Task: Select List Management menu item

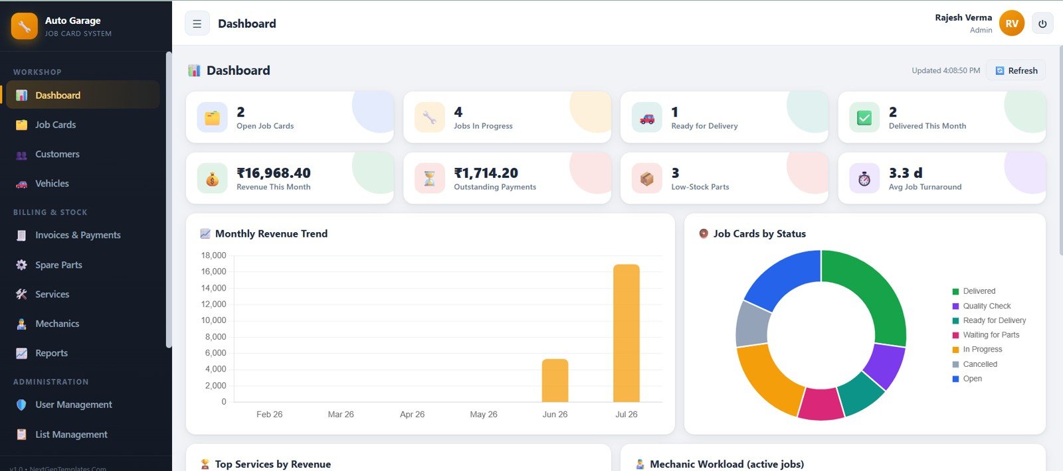Action: pyautogui.click(x=82, y=435)
